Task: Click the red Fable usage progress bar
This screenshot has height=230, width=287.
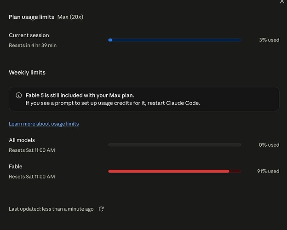Action: (x=175, y=171)
